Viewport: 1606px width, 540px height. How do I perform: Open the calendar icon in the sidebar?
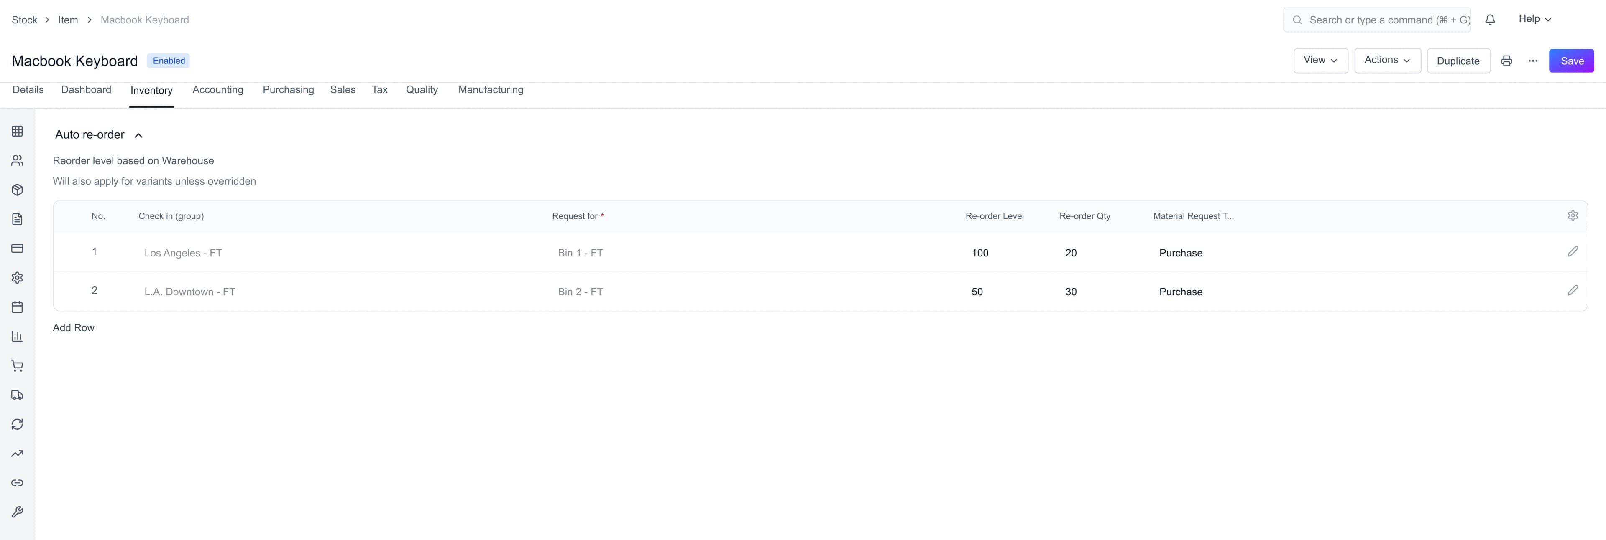coord(18,307)
